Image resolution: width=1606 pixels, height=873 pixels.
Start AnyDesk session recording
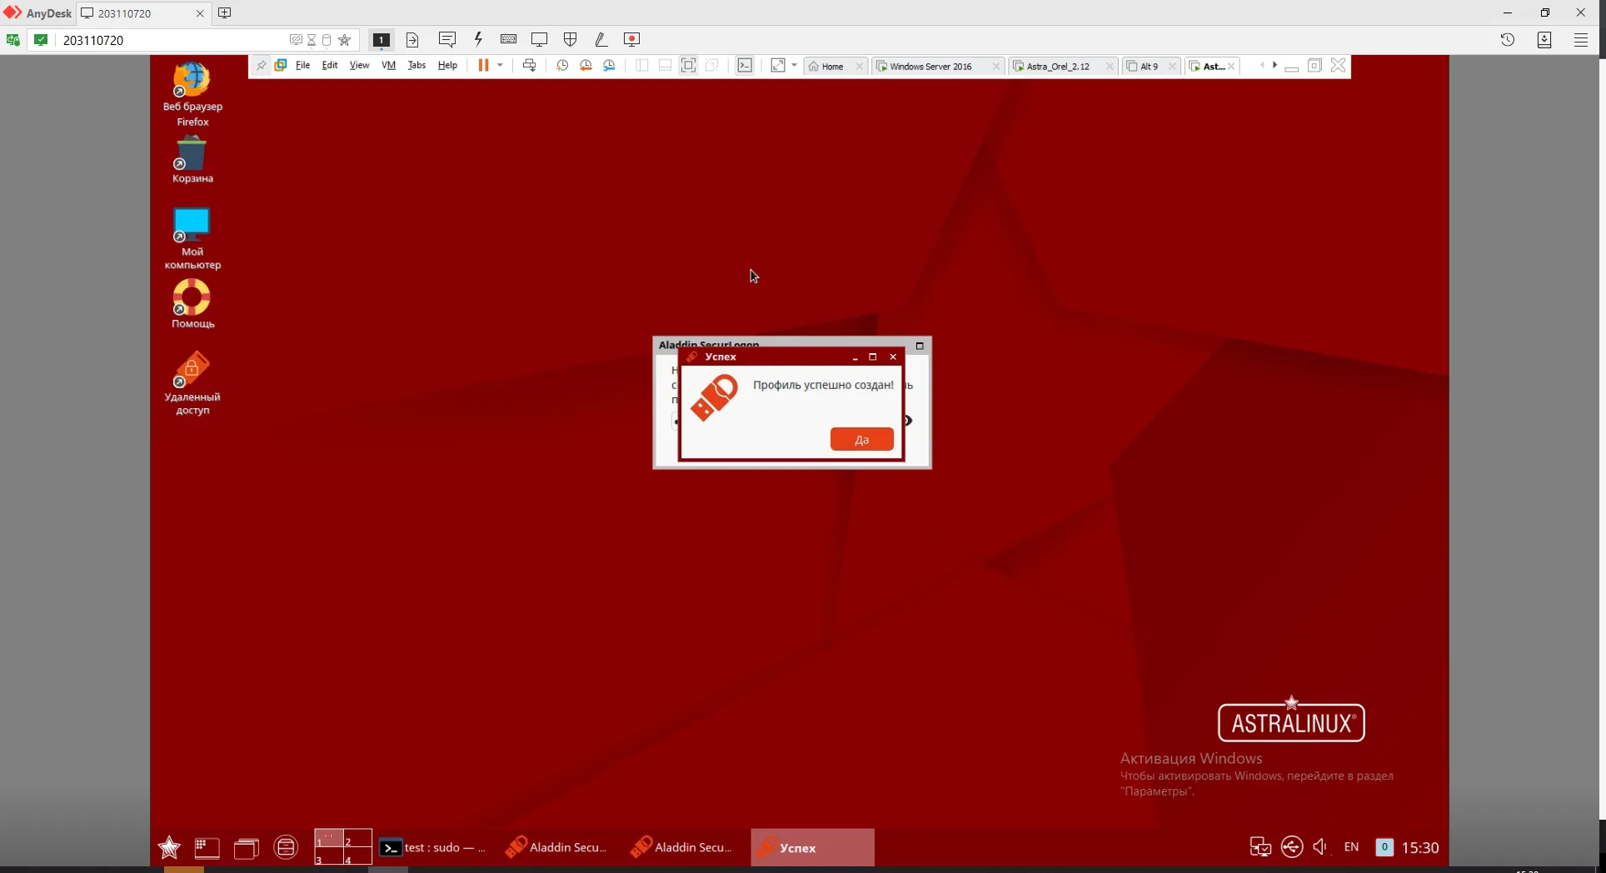pos(632,39)
